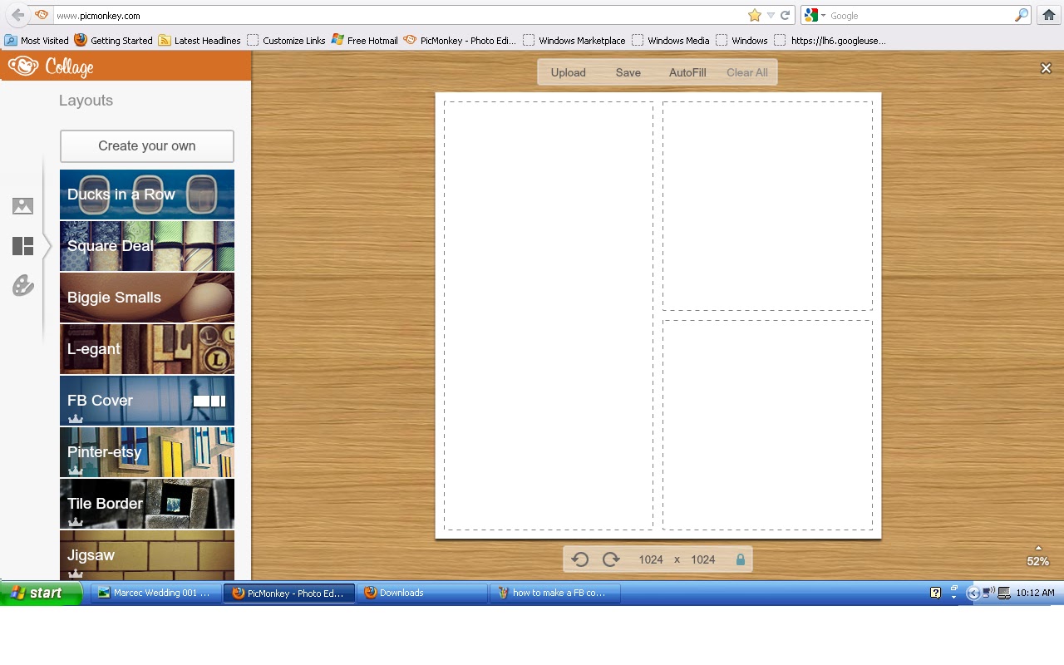Open the Most Visited bookmarks folder
Image resolution: width=1064 pixels, height=665 pixels.
pyautogui.click(x=37, y=40)
